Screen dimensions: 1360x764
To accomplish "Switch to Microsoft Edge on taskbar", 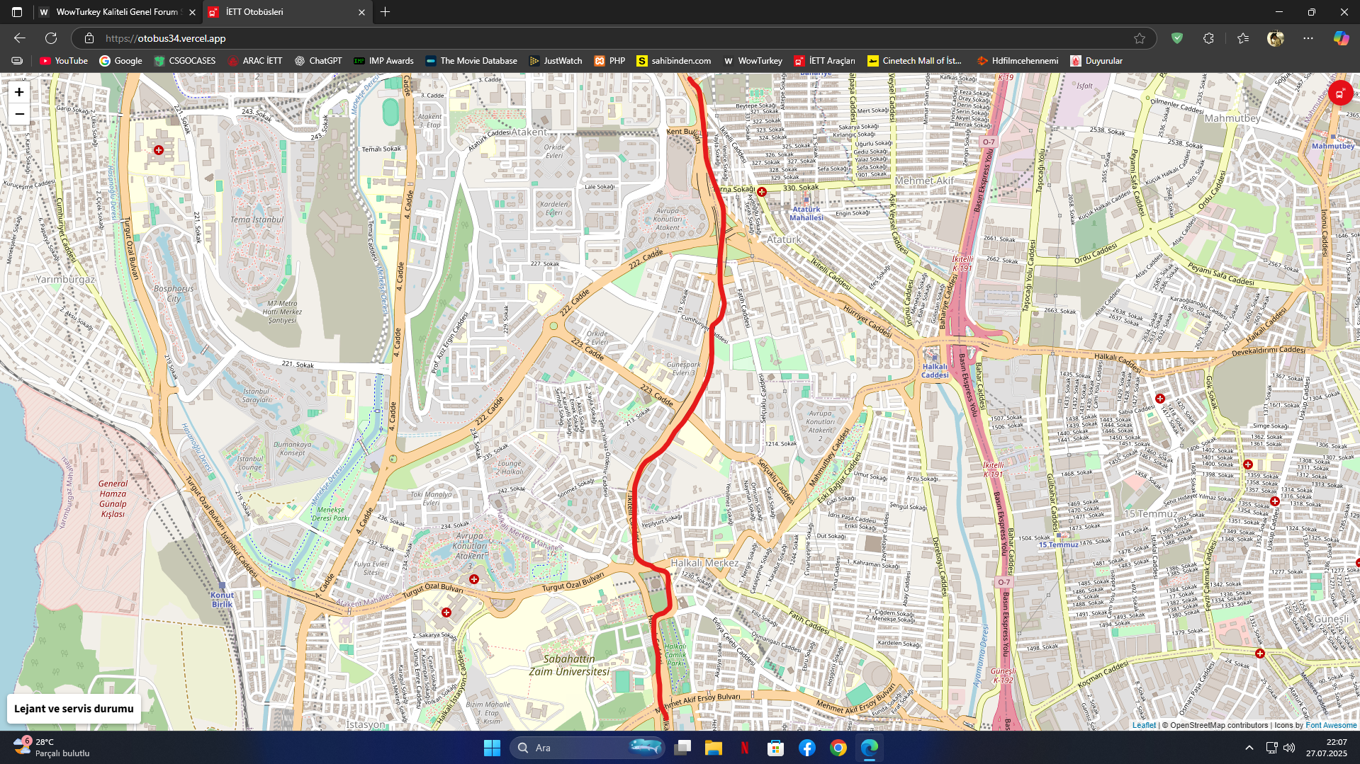I will pyautogui.click(x=869, y=748).
